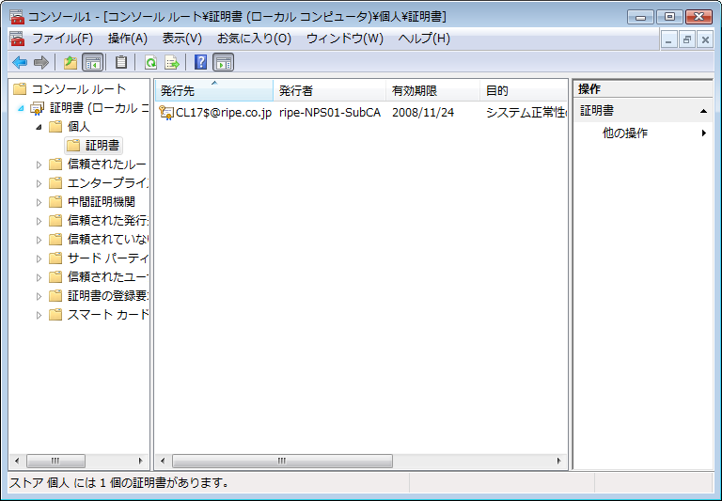Click the expiry date 2008/11/24

pyautogui.click(x=423, y=113)
